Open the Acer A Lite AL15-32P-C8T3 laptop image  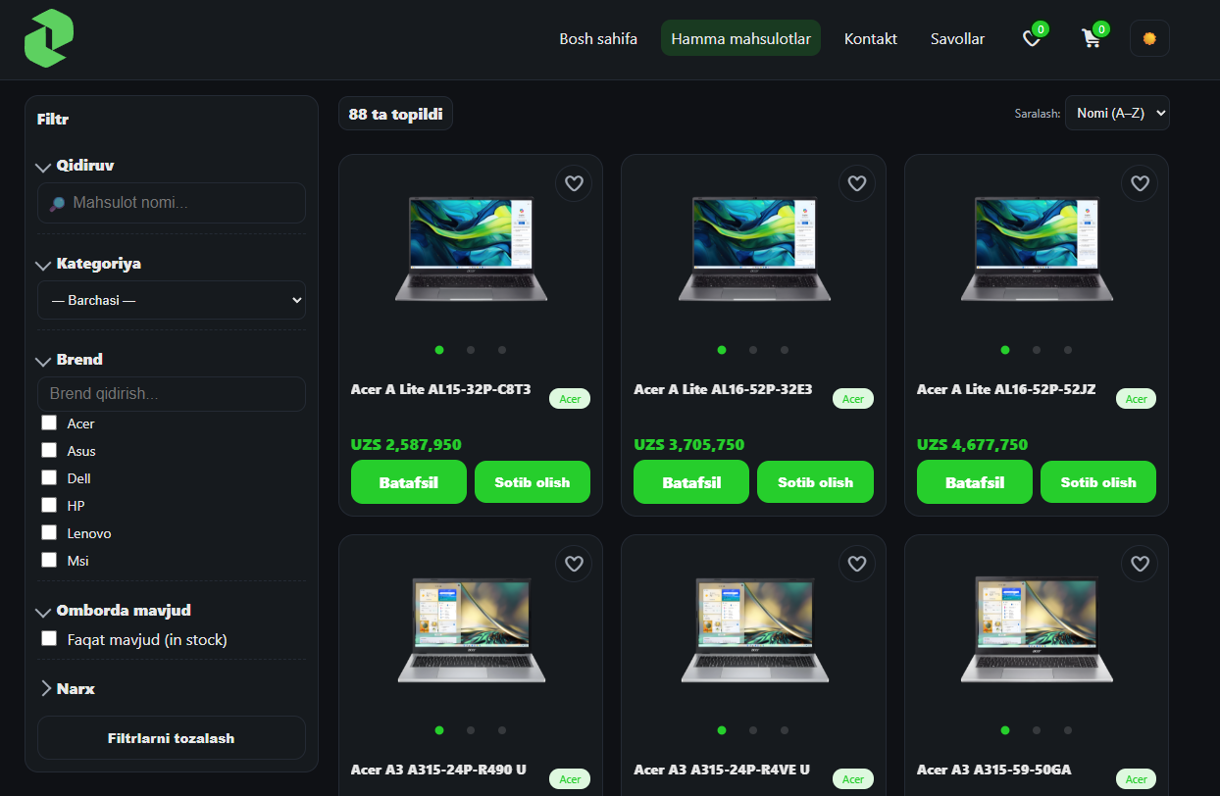pos(471,248)
